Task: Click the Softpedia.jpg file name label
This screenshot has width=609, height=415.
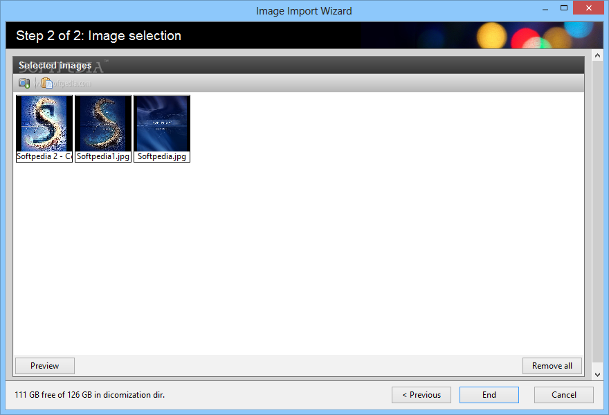Action: click(x=162, y=156)
